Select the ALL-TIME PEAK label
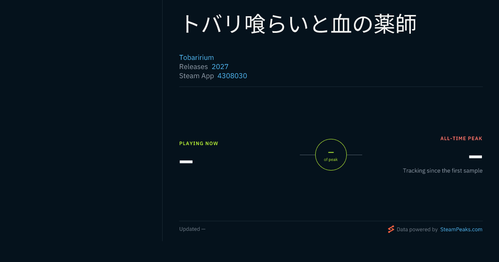The image size is (499, 262). tap(461, 138)
